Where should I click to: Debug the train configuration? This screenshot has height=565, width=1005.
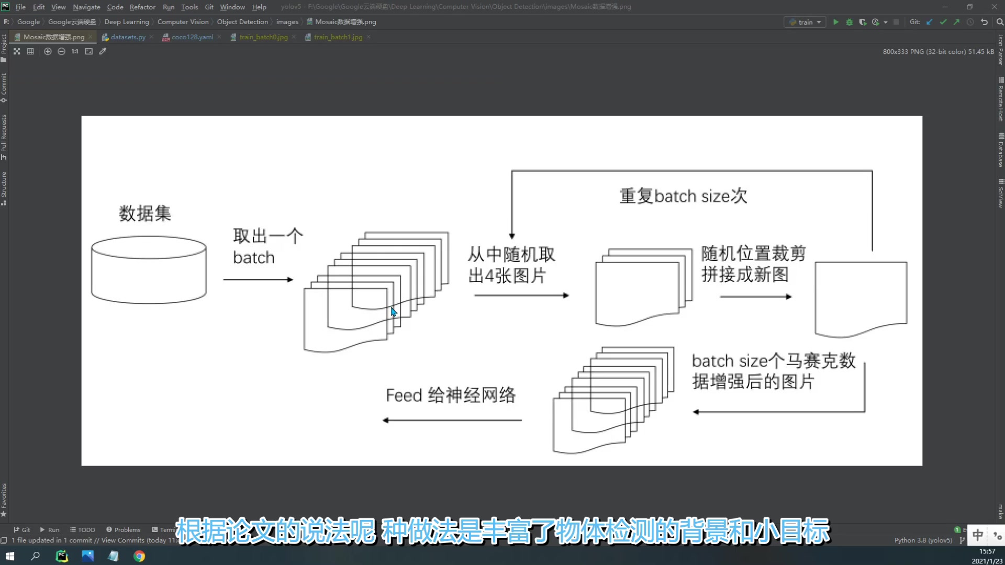pyautogui.click(x=849, y=22)
